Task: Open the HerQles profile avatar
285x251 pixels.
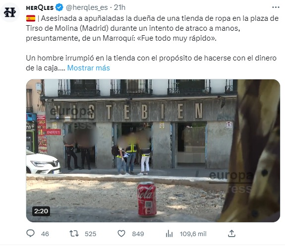Action: (x=10, y=12)
